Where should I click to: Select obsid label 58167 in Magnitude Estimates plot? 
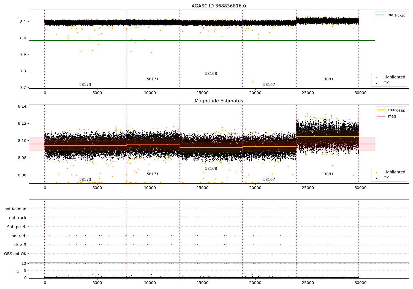click(269, 180)
